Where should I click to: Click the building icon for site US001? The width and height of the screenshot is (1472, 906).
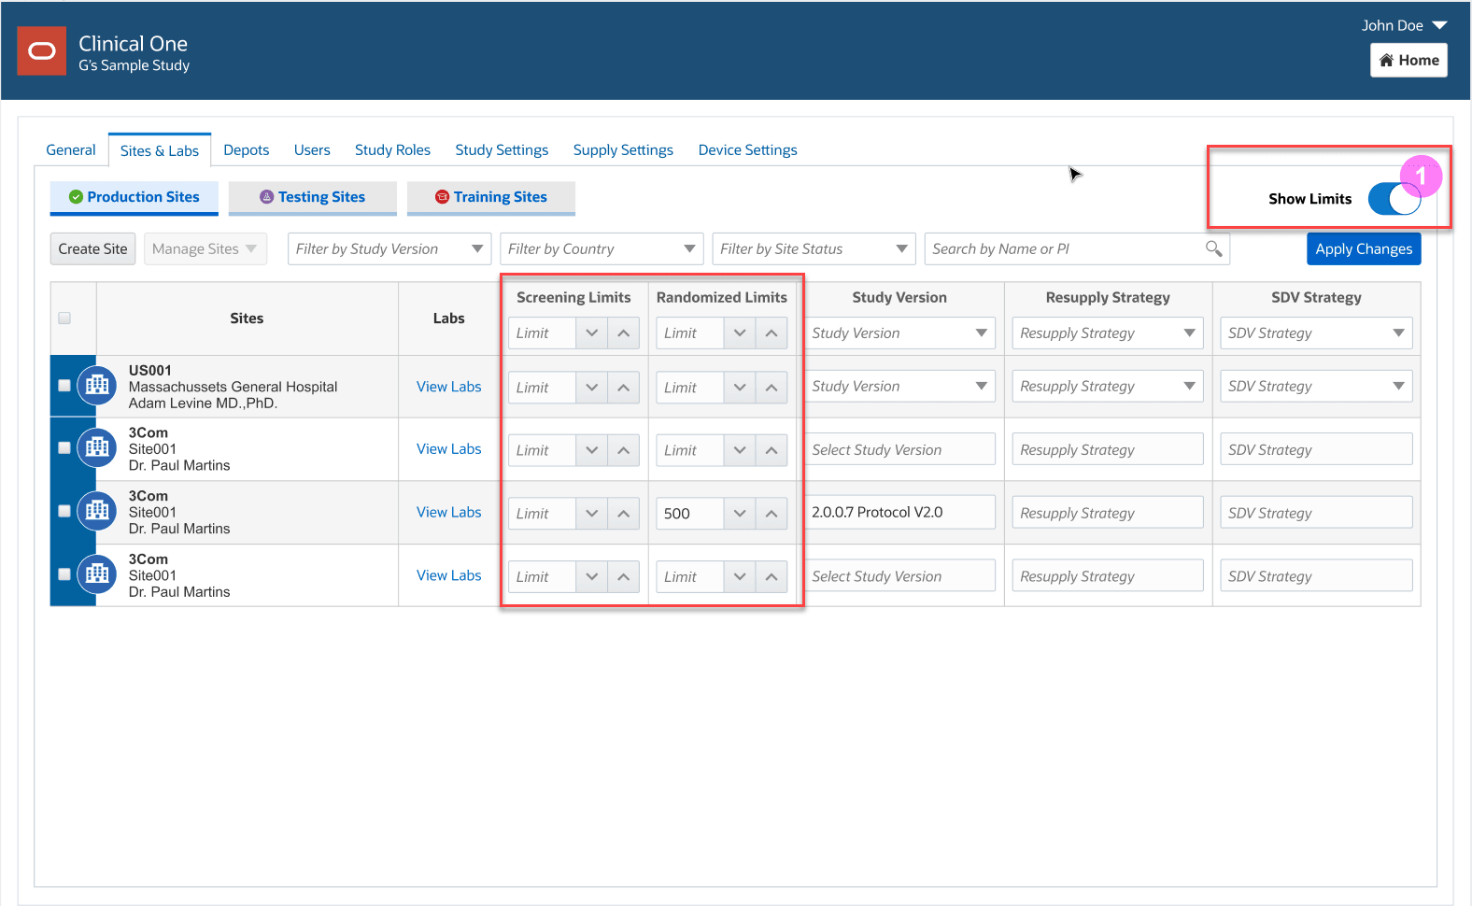pyautogui.click(x=97, y=386)
